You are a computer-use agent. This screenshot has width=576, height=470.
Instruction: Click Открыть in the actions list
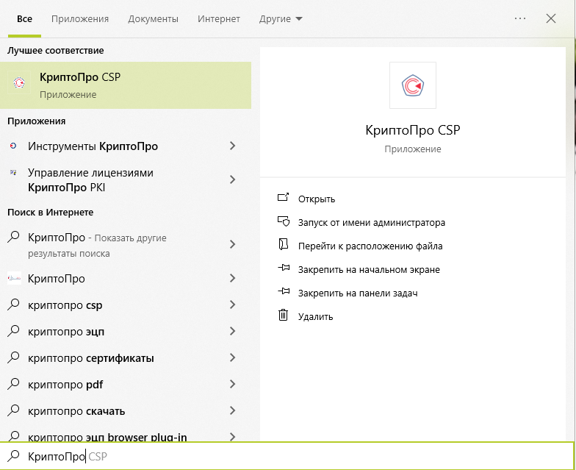pyautogui.click(x=317, y=199)
